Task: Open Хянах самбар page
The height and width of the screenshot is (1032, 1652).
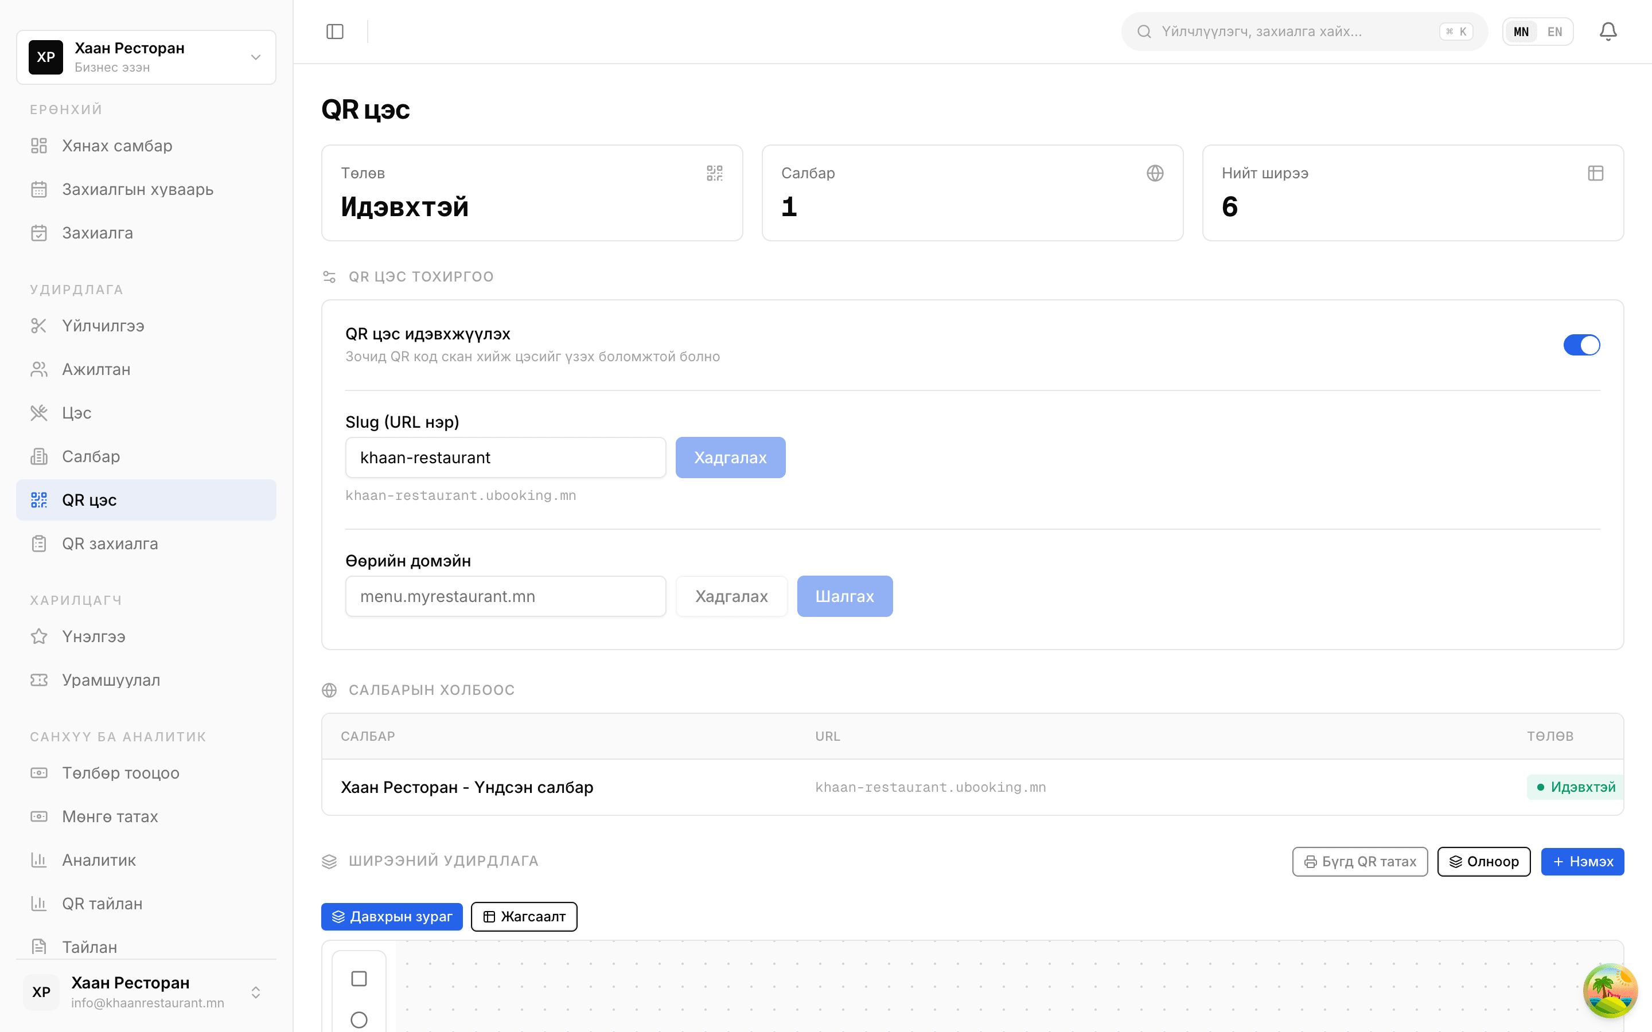Action: coord(146,146)
